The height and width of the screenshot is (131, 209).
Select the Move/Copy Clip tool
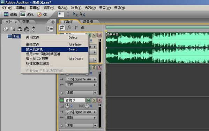75,14
